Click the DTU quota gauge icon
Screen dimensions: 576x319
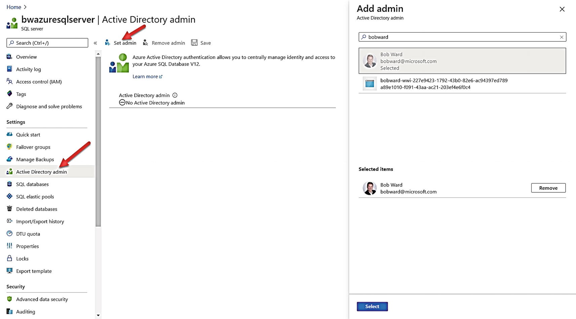(9, 234)
